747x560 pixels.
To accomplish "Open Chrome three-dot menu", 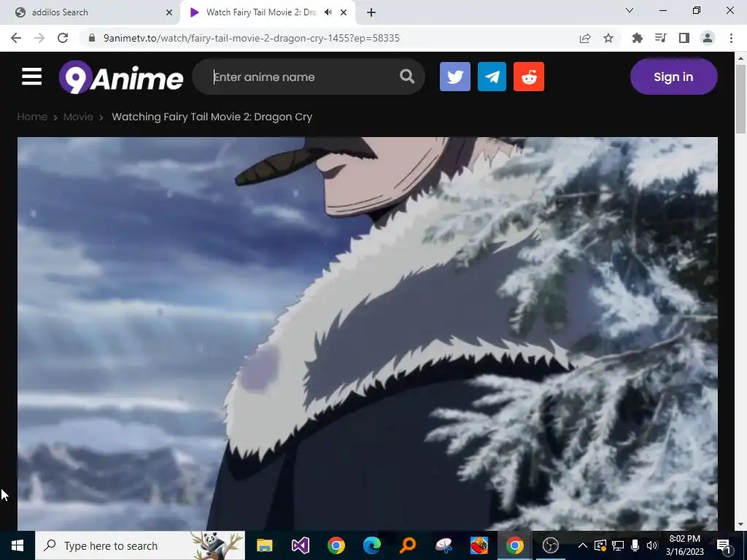I will click(x=731, y=38).
